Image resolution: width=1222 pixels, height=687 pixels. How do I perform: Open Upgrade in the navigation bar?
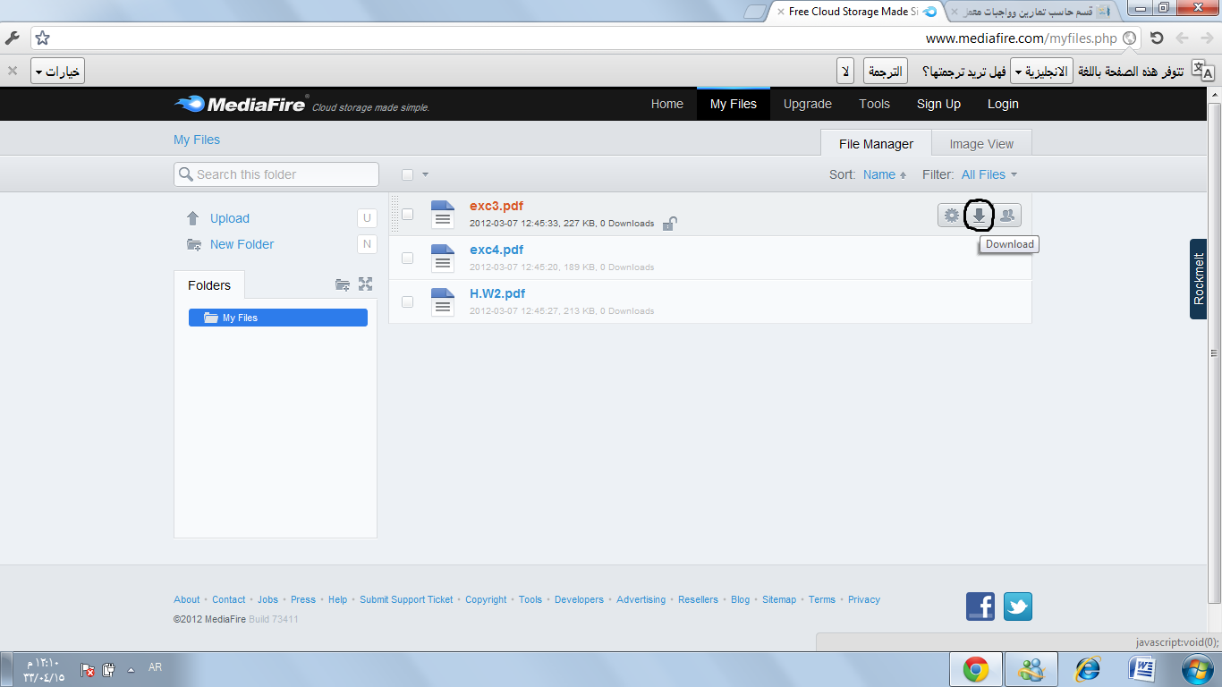pos(808,104)
